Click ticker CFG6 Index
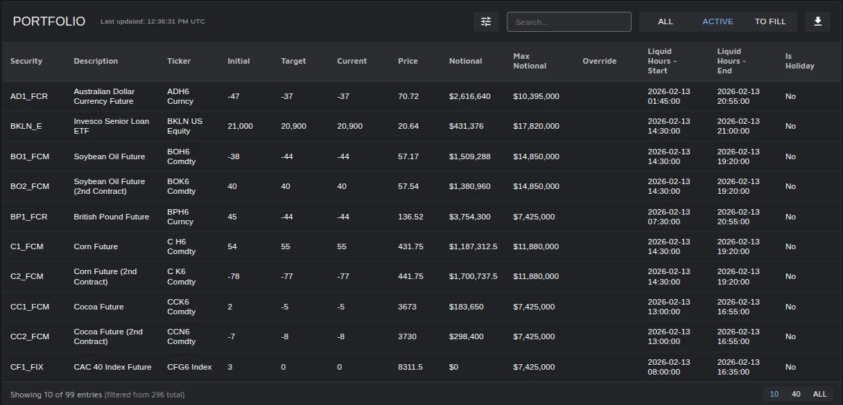This screenshot has height=405, width=843. [189, 367]
